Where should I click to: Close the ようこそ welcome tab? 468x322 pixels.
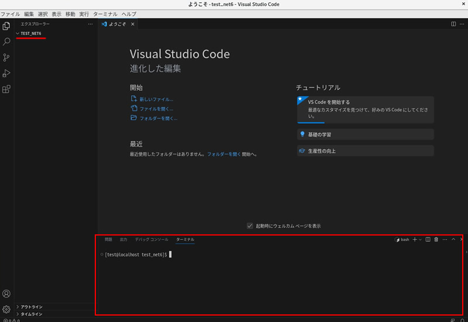click(x=133, y=24)
